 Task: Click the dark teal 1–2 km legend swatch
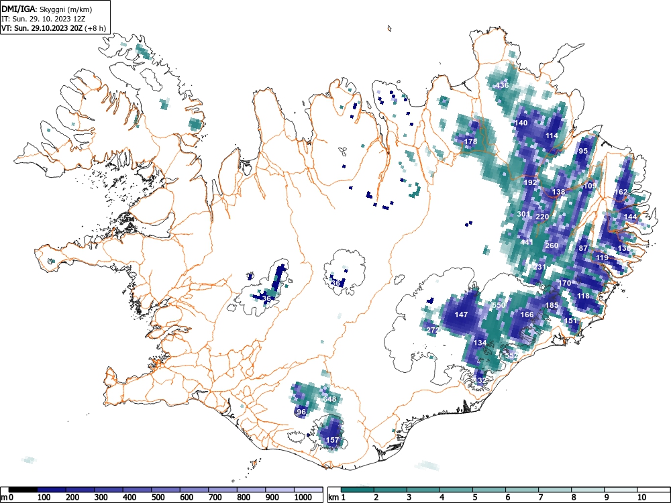pyautogui.click(x=358, y=490)
